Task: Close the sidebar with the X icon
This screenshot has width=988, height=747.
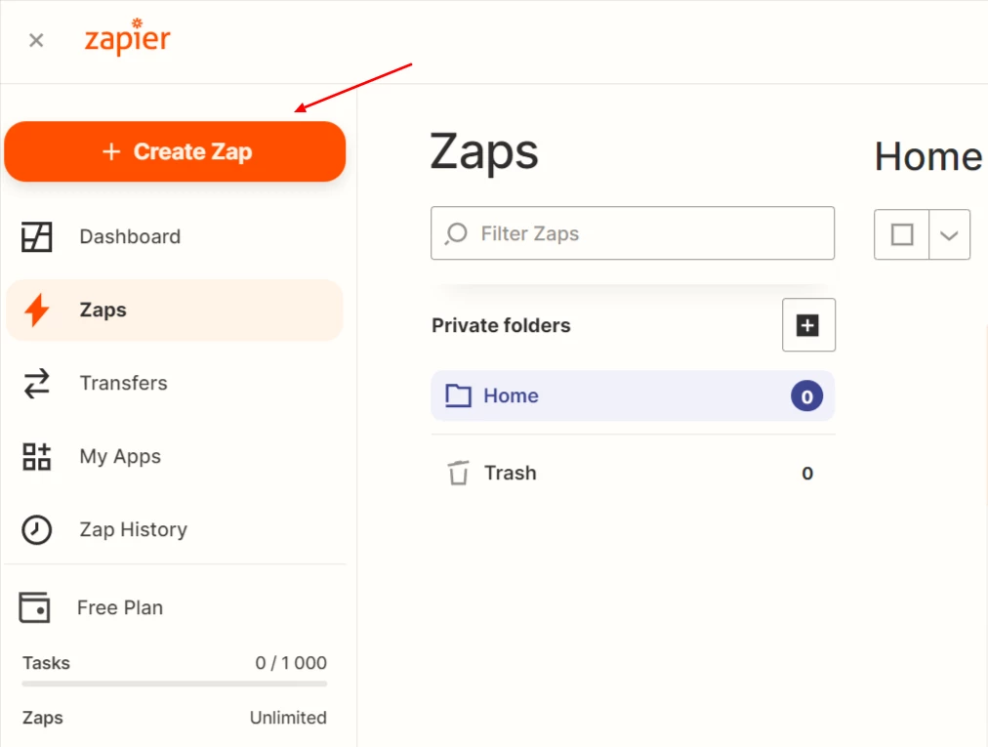Action: (36, 40)
